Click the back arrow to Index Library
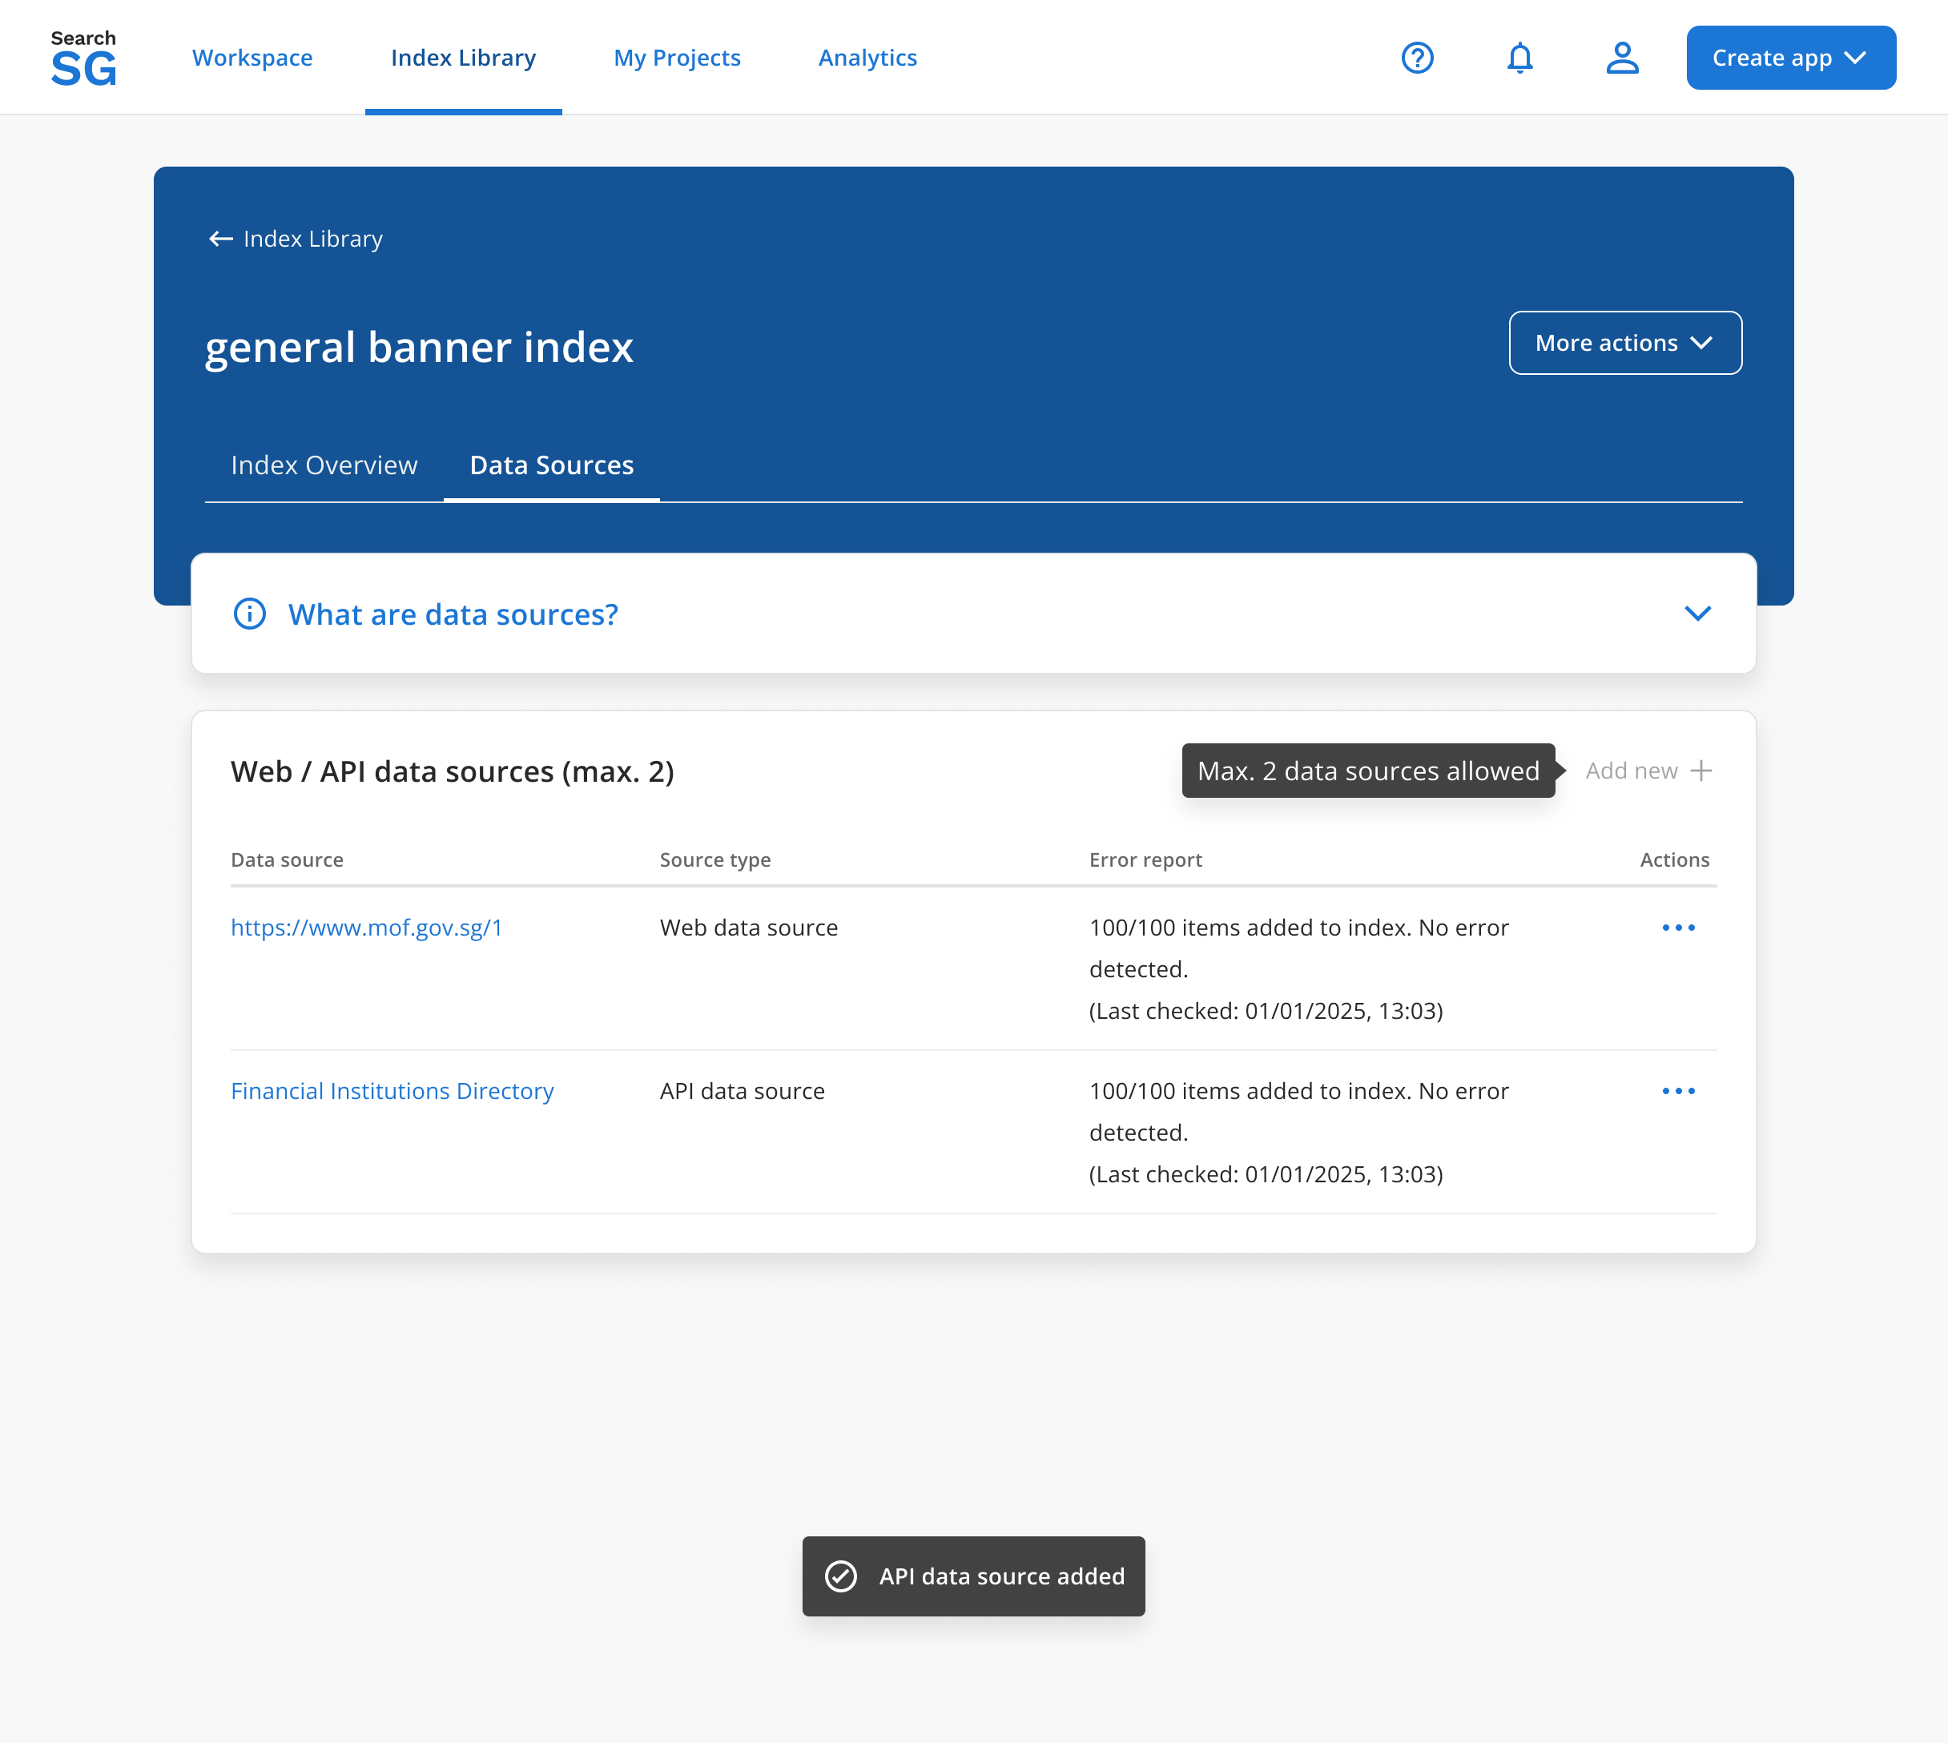Image resolution: width=1948 pixels, height=1743 pixels. click(x=221, y=239)
